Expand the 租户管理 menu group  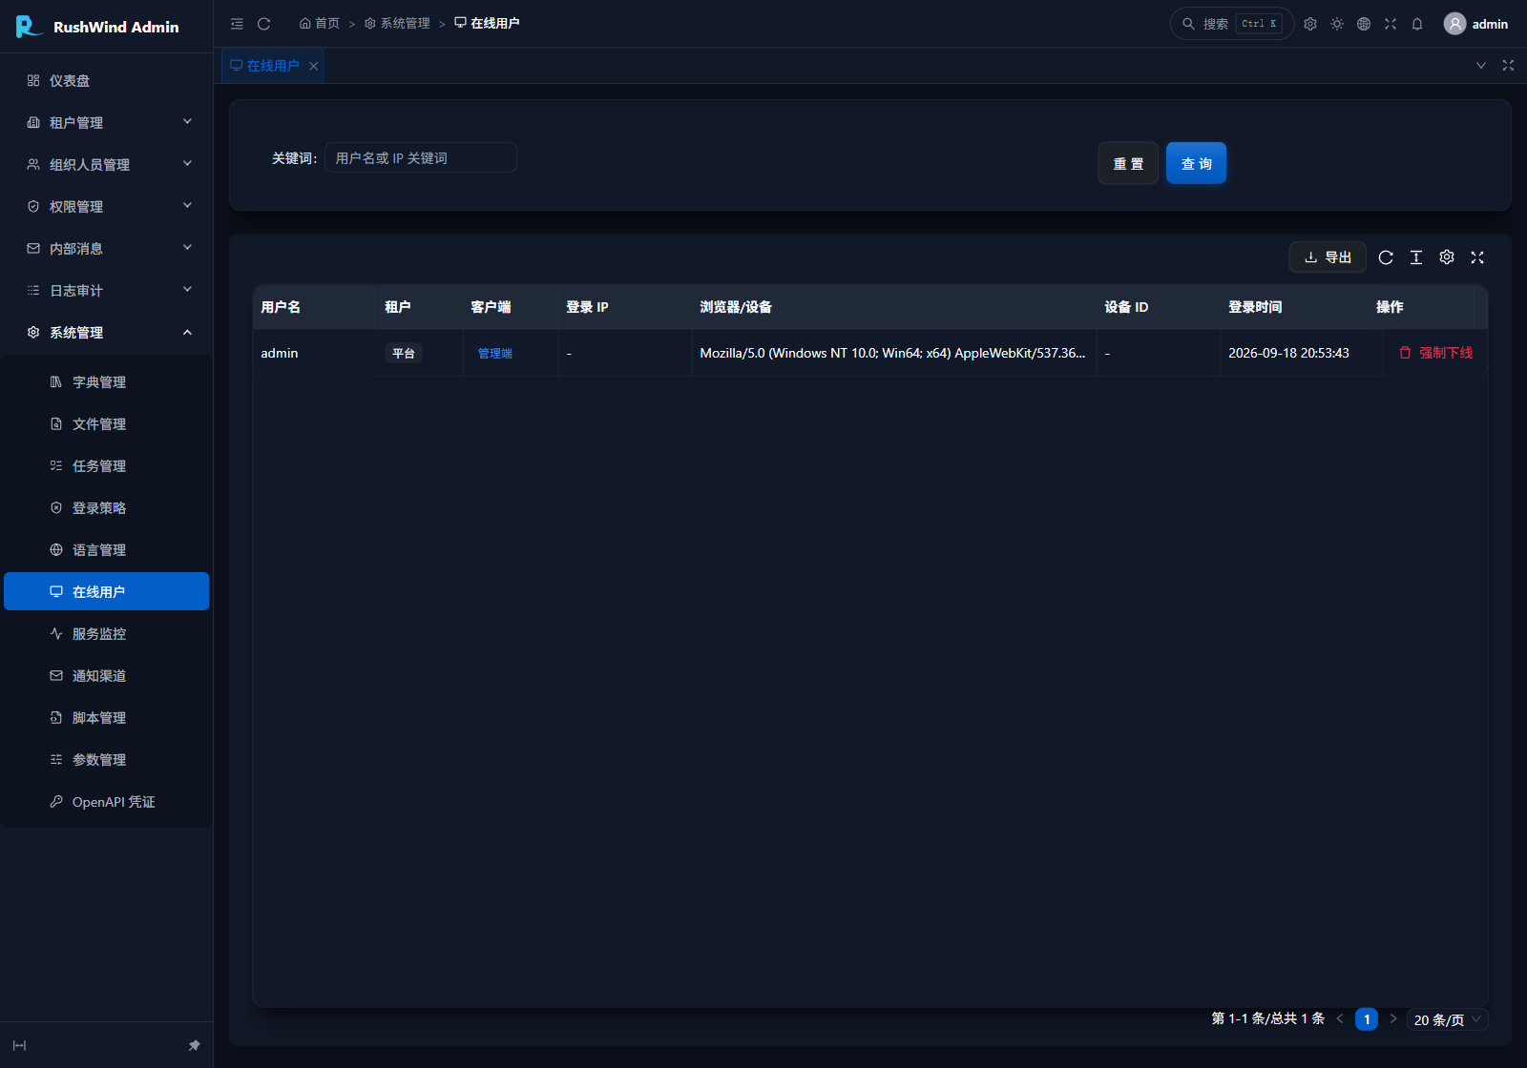pyautogui.click(x=107, y=122)
